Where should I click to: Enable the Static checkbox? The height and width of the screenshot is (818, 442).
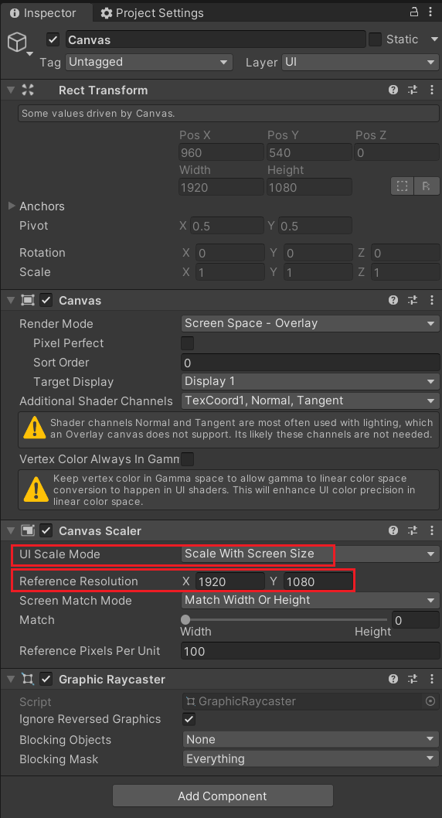375,39
